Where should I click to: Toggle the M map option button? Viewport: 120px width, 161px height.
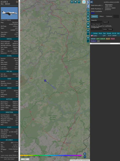pos(88,27)
